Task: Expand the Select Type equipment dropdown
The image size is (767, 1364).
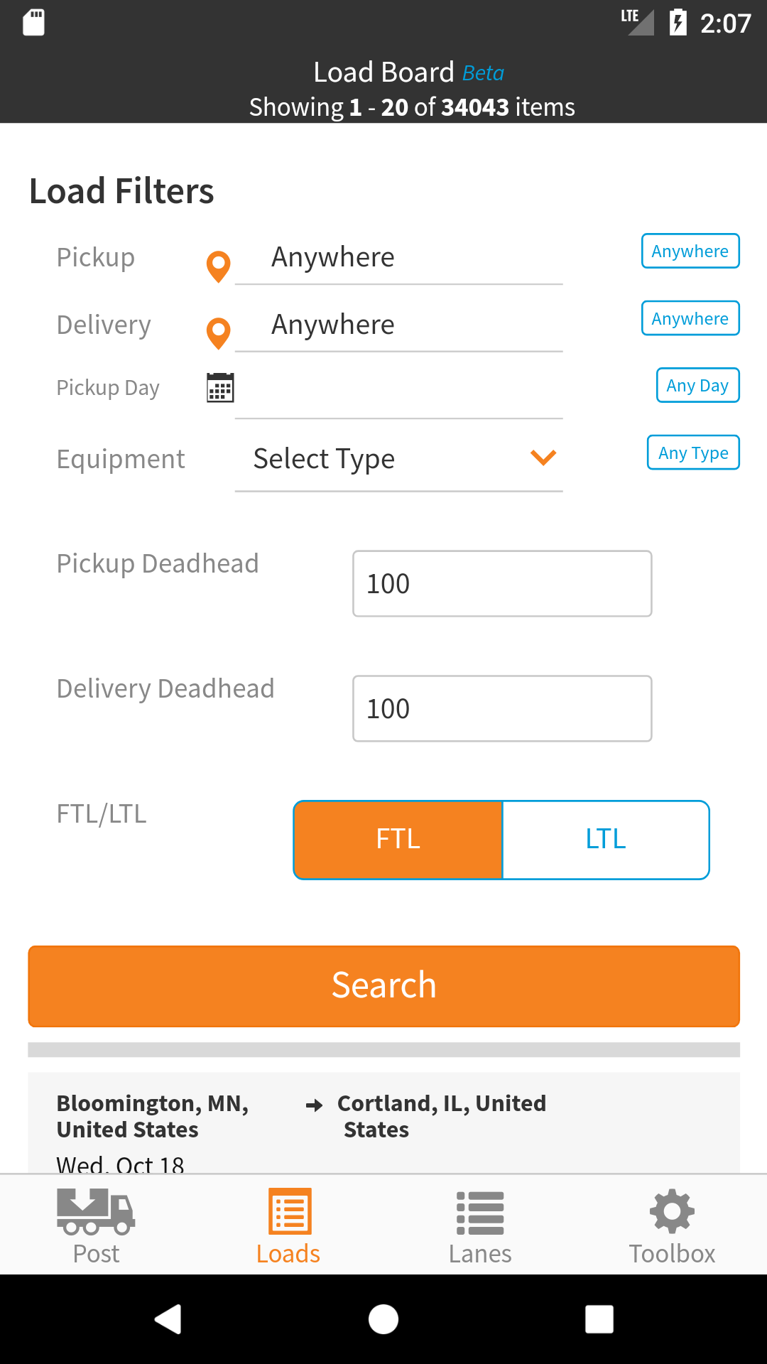Action: pyautogui.click(x=398, y=458)
